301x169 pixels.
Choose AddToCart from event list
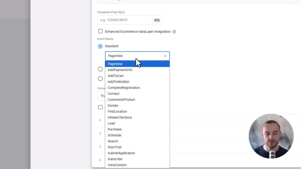[137, 76]
